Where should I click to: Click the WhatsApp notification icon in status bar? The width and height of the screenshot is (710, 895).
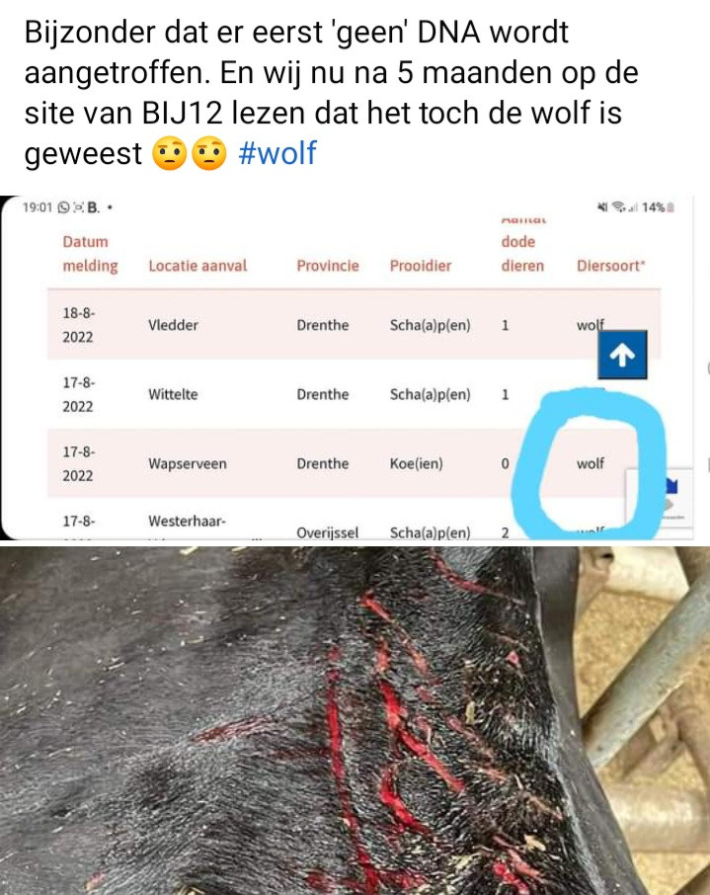click(63, 207)
